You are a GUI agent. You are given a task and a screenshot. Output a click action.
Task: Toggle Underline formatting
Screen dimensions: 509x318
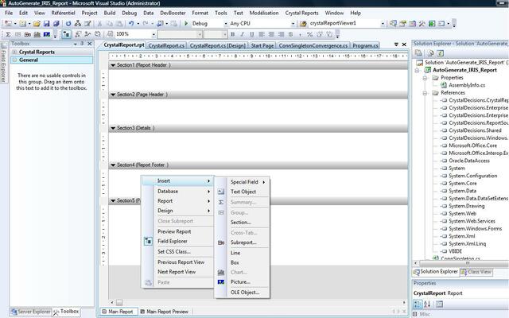[251, 34]
